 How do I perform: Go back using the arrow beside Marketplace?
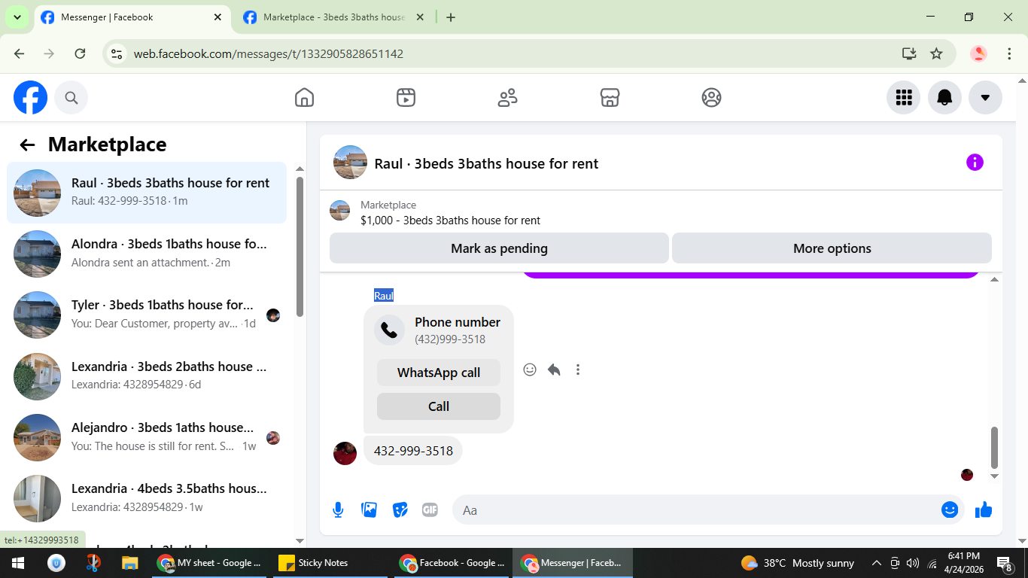[x=27, y=145]
